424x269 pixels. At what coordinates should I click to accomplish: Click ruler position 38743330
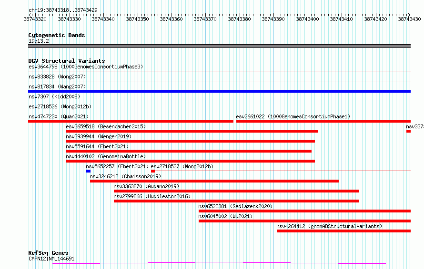tap(69, 19)
